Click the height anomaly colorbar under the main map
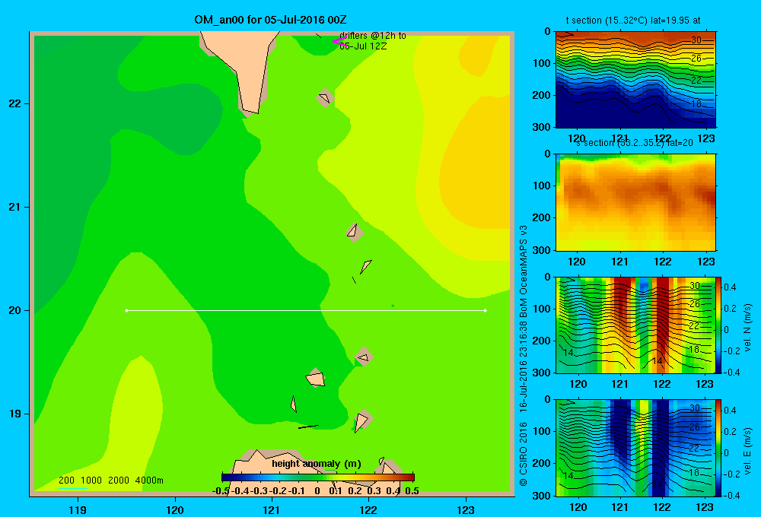 click(x=318, y=477)
